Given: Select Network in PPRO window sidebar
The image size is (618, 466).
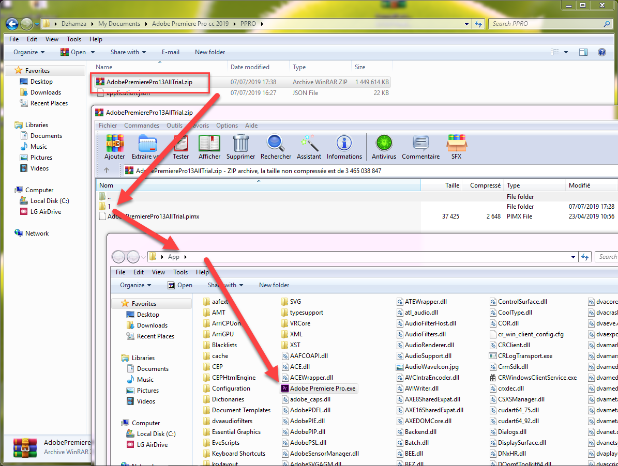Looking at the screenshot, I should coord(32,234).
